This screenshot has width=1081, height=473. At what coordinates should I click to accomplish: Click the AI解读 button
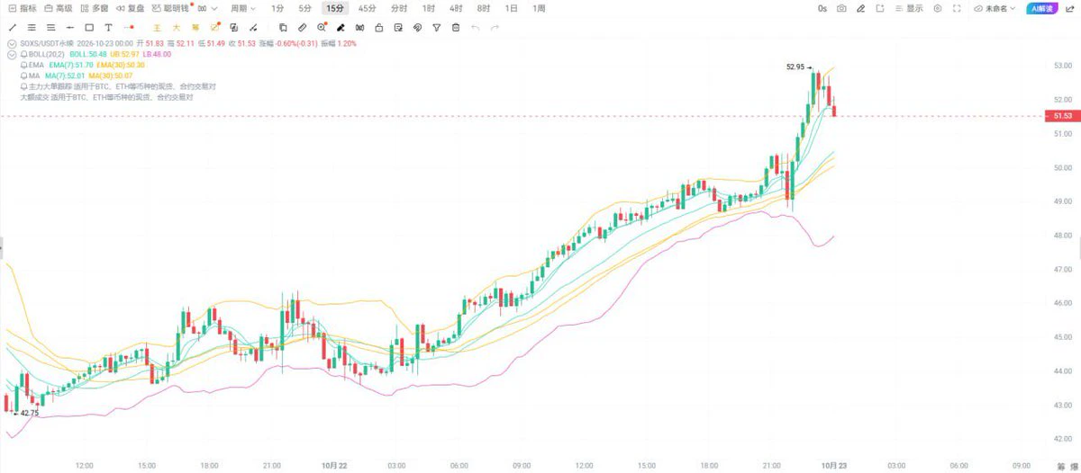coord(1042,8)
